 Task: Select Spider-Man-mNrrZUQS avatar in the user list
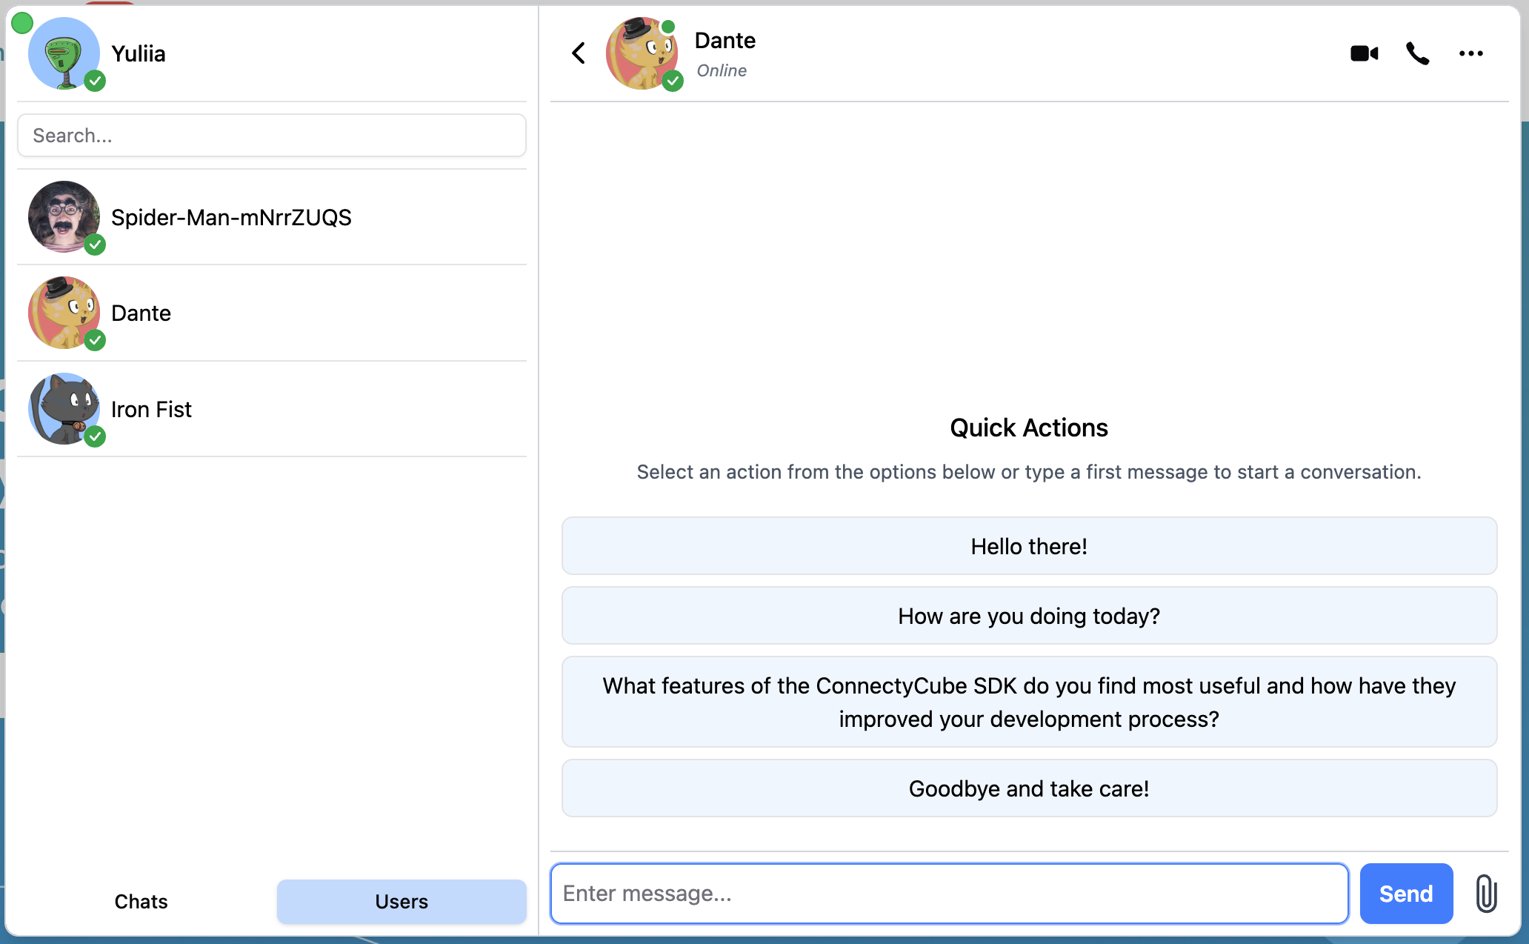[64, 216]
